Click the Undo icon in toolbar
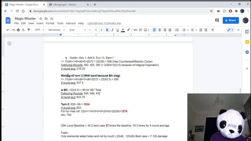Screen dimensions: 251x141 click(x=8, y=30)
